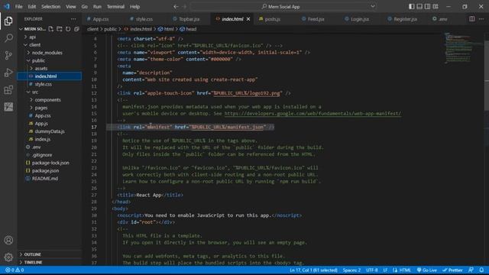
Task: Open the Accounts menu icon
Action: [x=8, y=240]
